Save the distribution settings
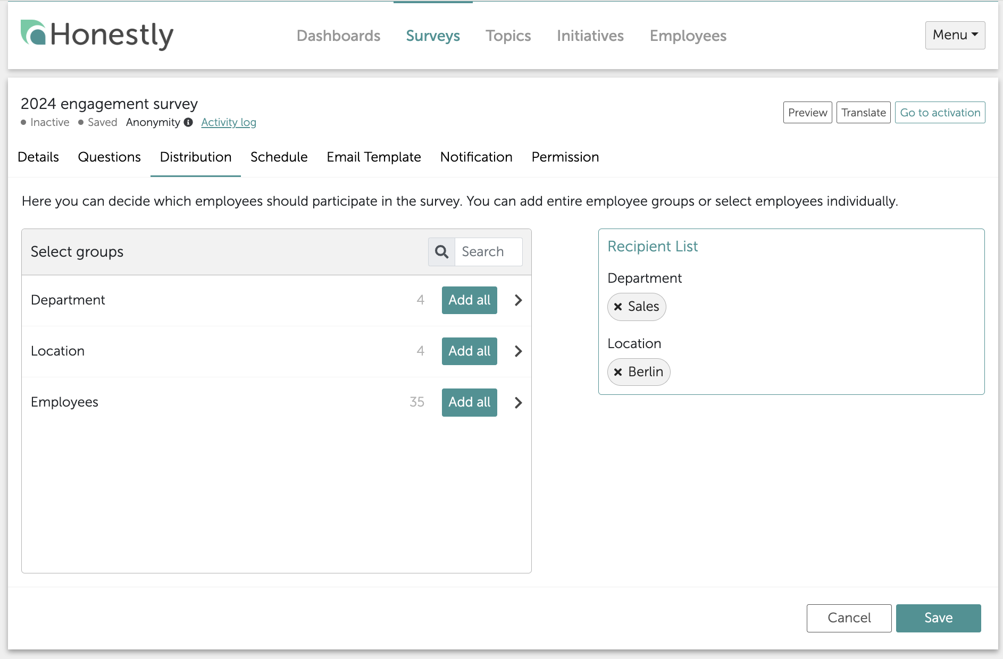Viewport: 1003px width, 659px height. (938, 618)
